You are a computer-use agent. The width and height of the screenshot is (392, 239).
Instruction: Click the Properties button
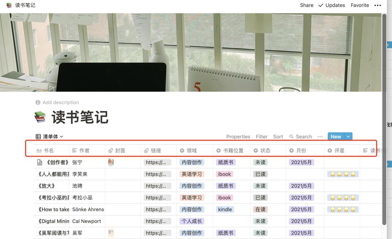238,137
